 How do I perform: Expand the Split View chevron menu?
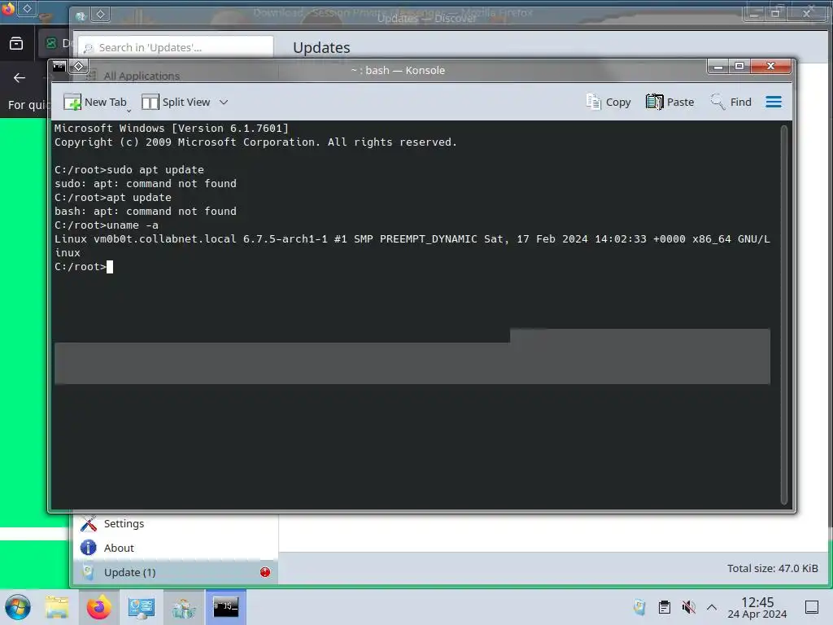[x=224, y=102]
